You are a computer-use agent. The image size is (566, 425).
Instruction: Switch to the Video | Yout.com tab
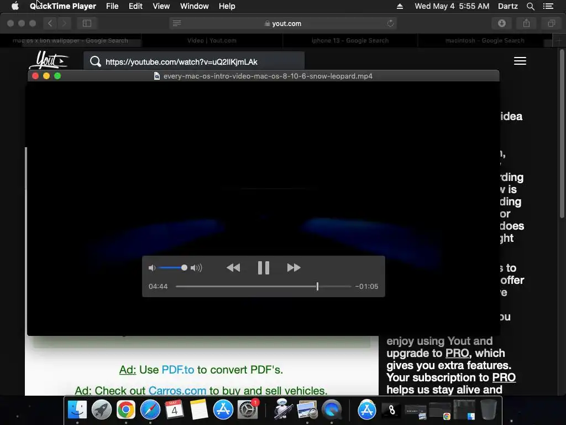[x=212, y=40]
